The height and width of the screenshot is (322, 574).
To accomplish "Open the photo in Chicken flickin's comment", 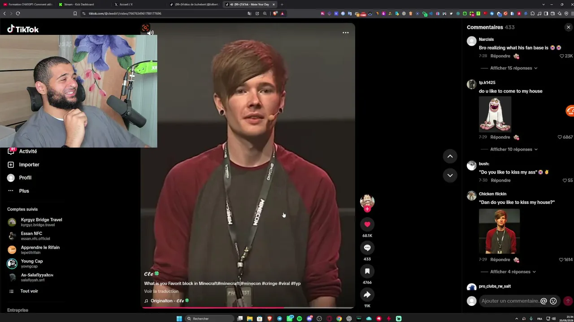I will point(499,231).
